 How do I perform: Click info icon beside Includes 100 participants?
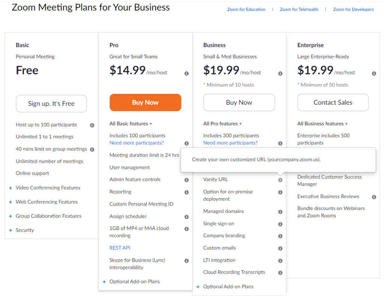click(187, 143)
